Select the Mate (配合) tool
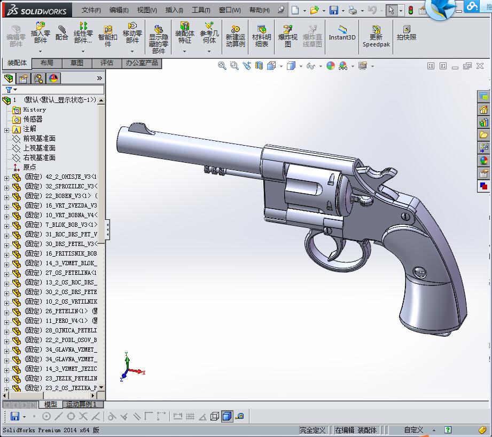The width and height of the screenshot is (492, 437). click(x=61, y=34)
